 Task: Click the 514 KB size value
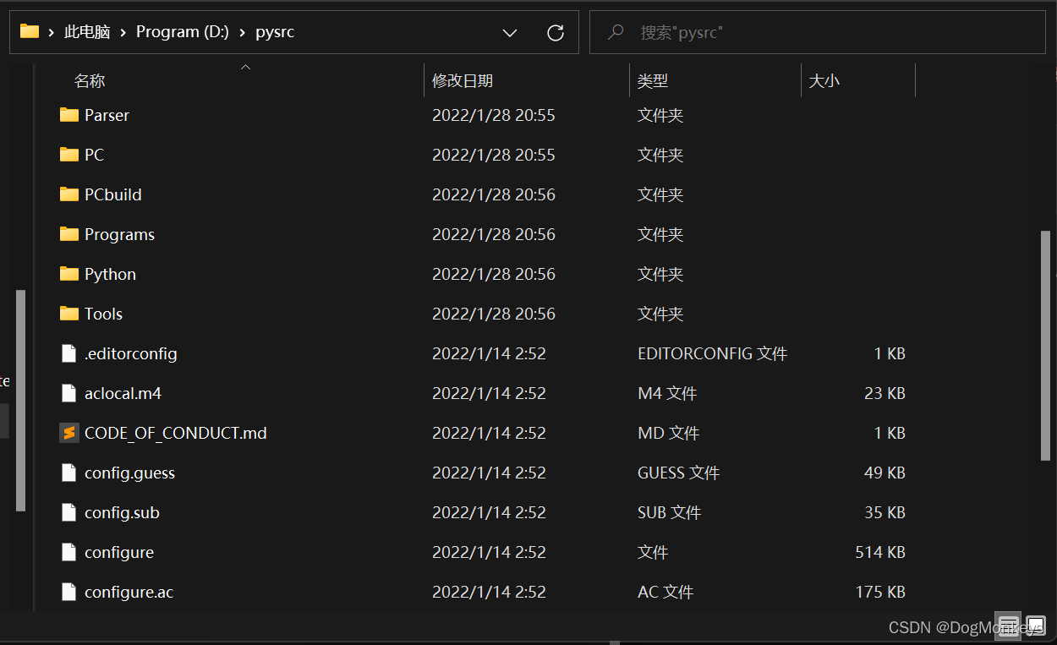pos(880,552)
